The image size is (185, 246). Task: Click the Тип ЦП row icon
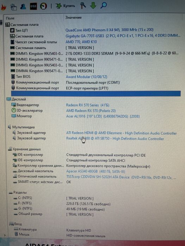point(12,30)
